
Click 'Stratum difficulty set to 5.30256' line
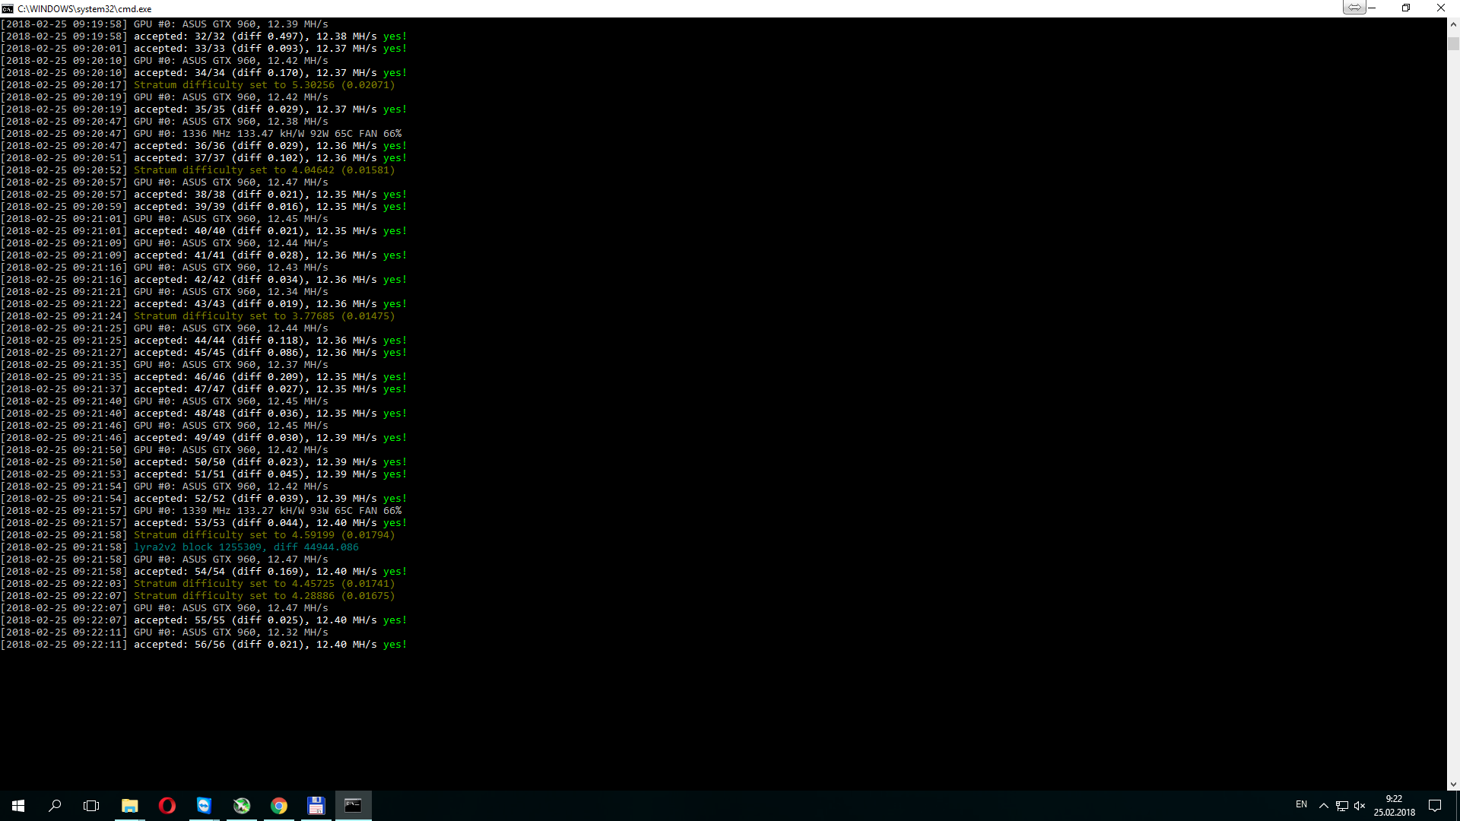tap(198, 85)
